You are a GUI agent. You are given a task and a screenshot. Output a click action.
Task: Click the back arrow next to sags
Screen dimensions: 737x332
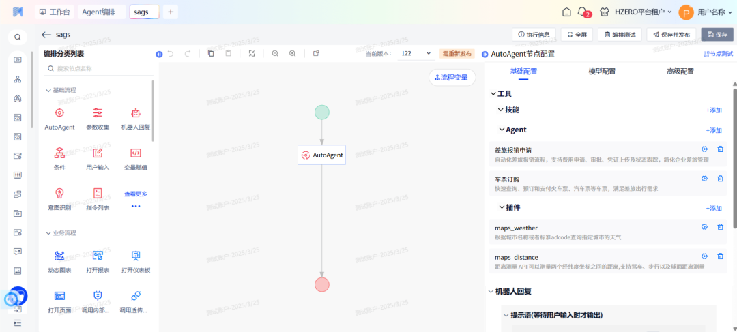[x=46, y=35]
